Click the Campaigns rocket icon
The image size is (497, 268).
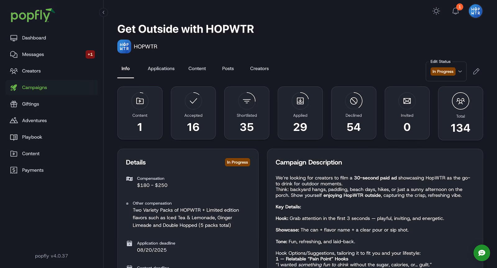[x=14, y=87]
